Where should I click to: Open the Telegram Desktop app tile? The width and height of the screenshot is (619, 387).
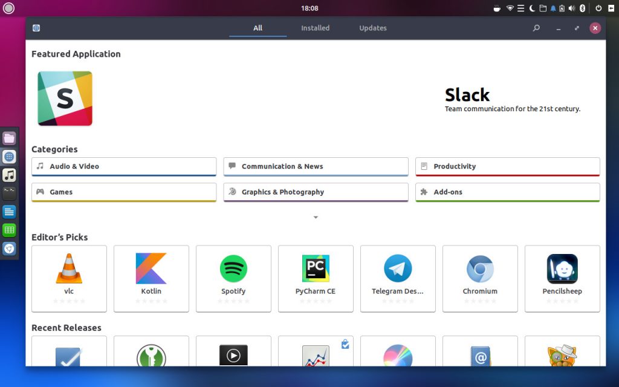click(398, 278)
